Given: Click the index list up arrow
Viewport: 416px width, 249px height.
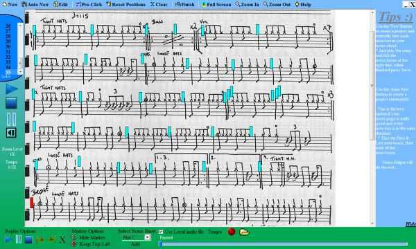Looking at the screenshot, I should coord(20,26).
